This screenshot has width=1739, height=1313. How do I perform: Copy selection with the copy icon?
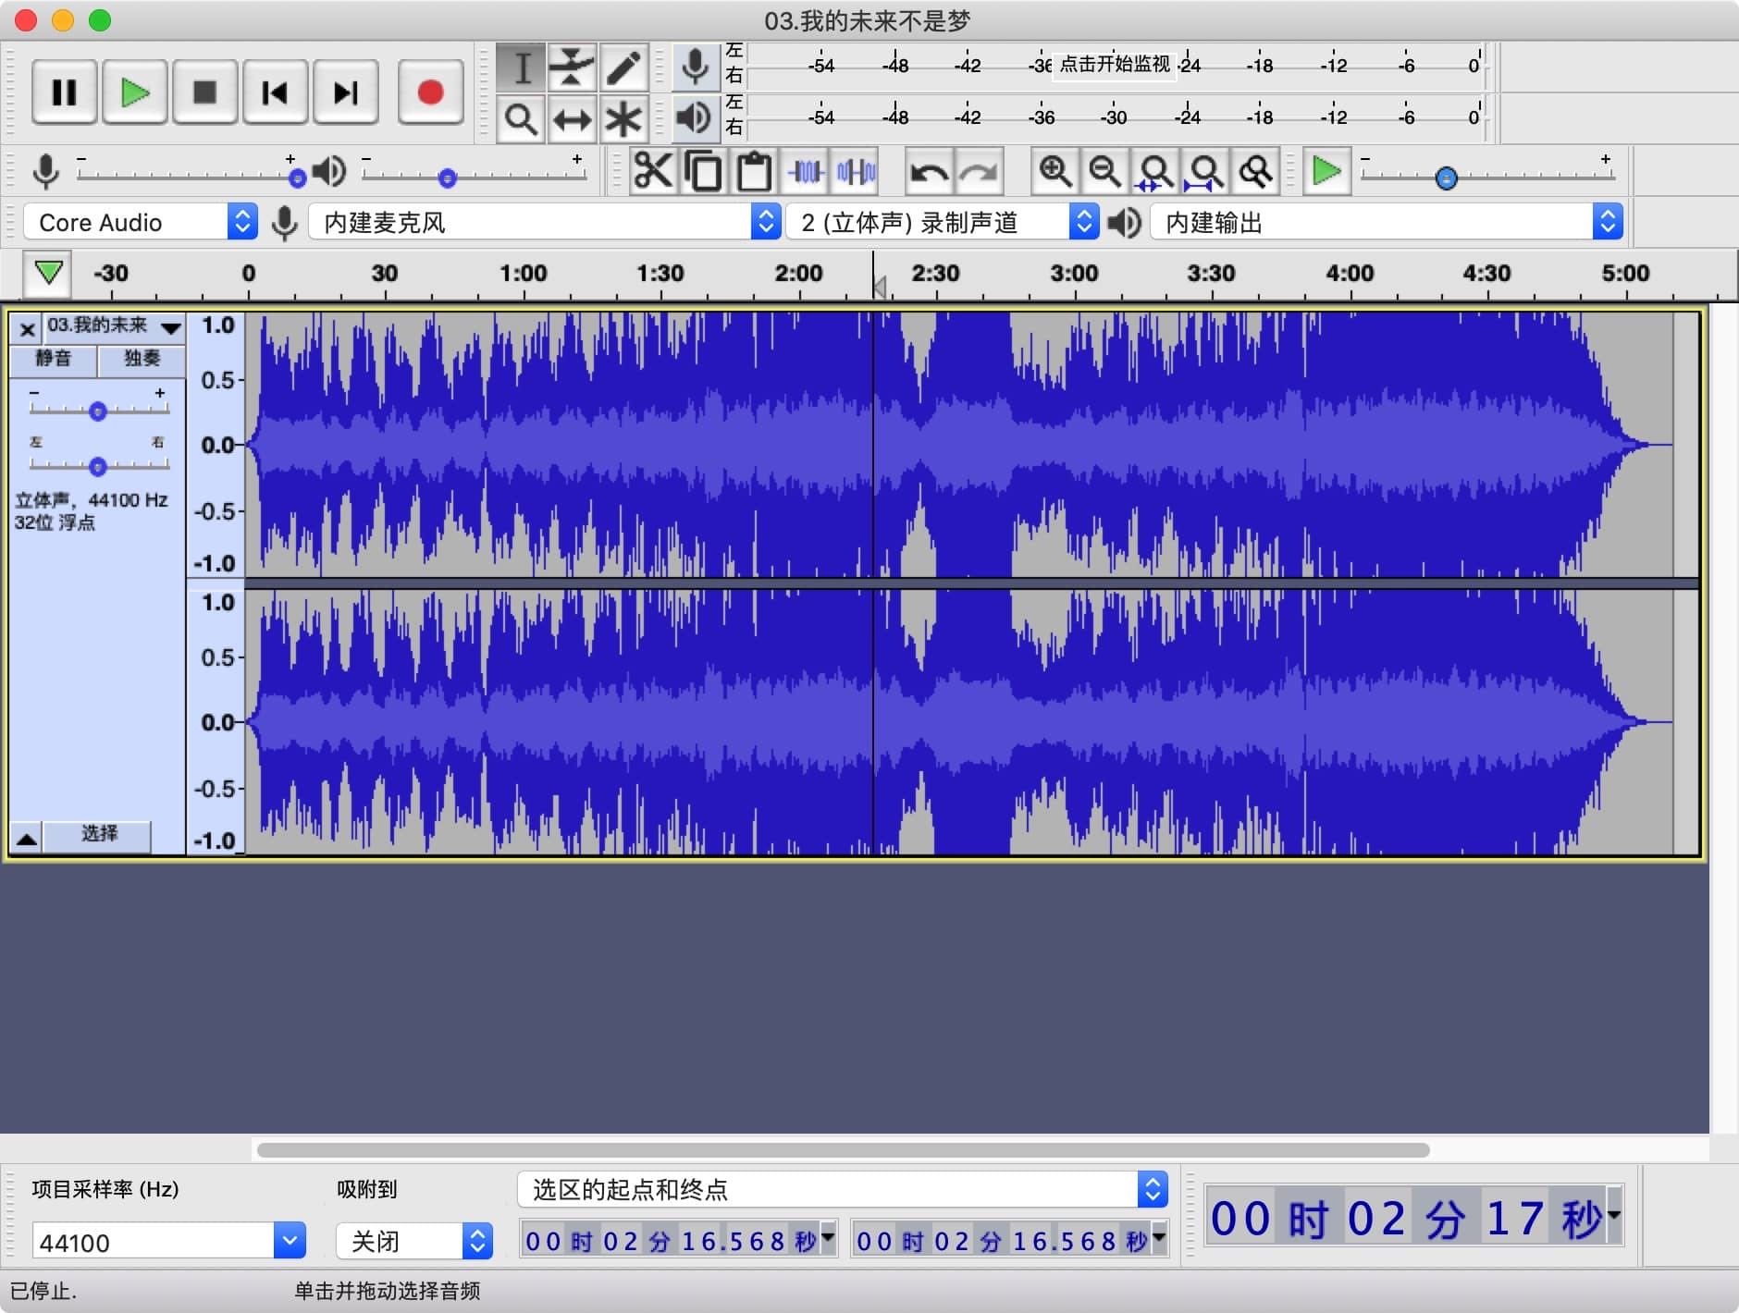pos(704,171)
